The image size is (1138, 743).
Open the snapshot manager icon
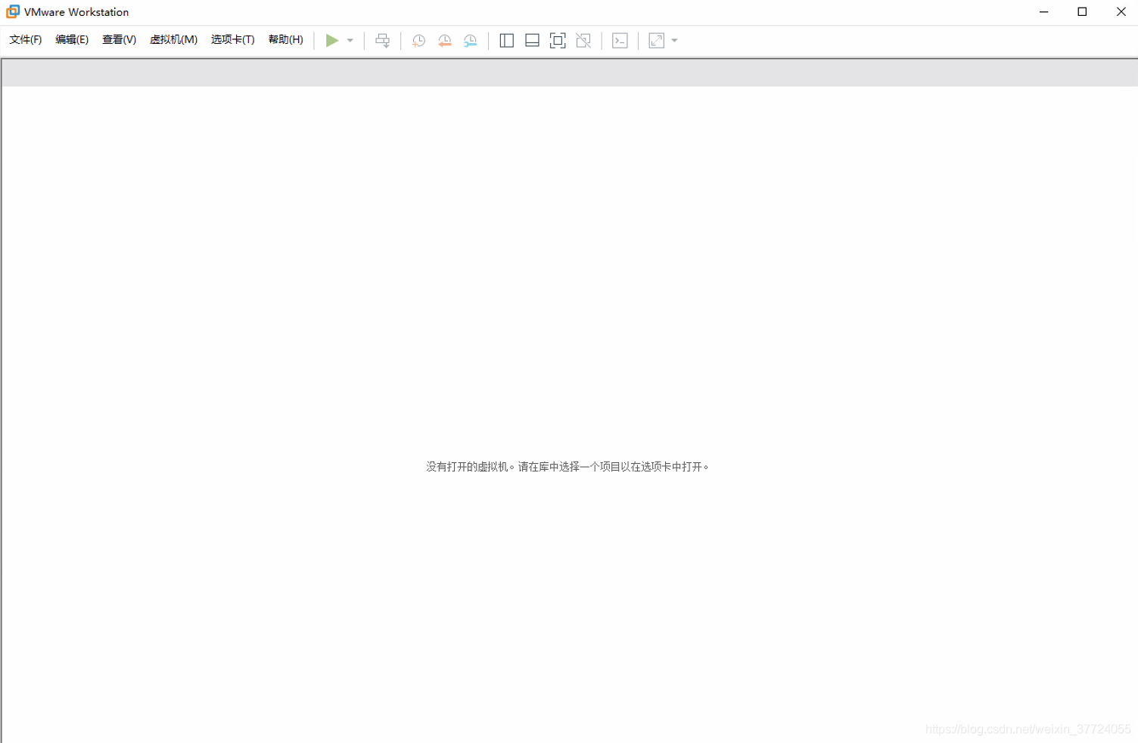coord(471,41)
